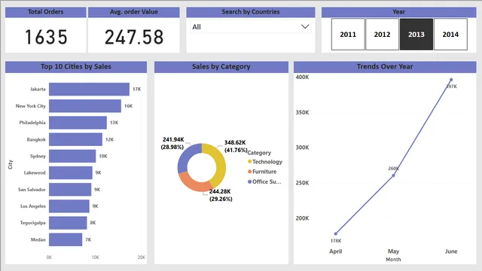
Task: Click the Office Su... legend marker
Action: coord(249,181)
